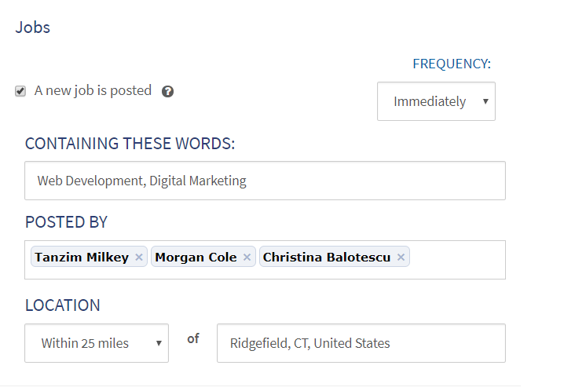The image size is (586, 391).
Task: Remove Tanzim Milkey with the x icon
Action: [x=139, y=258]
